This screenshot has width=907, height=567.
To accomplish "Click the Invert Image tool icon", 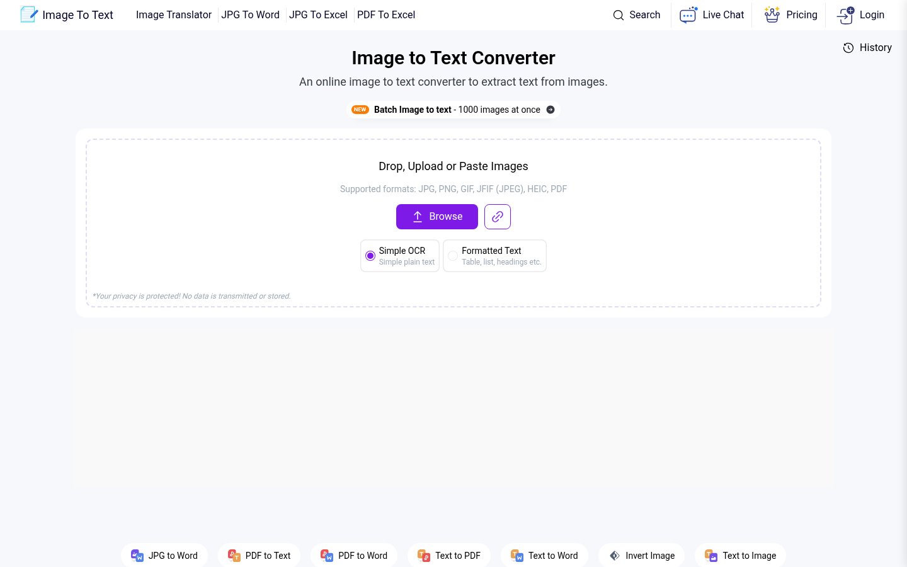I will 615,556.
